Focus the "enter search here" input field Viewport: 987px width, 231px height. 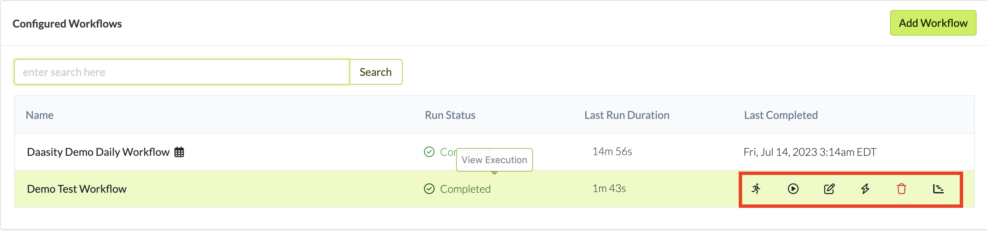182,72
